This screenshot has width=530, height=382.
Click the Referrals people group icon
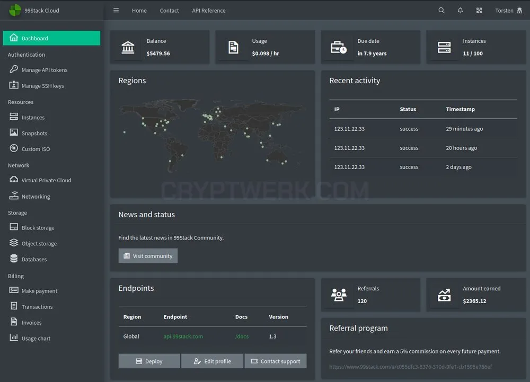coord(339,295)
